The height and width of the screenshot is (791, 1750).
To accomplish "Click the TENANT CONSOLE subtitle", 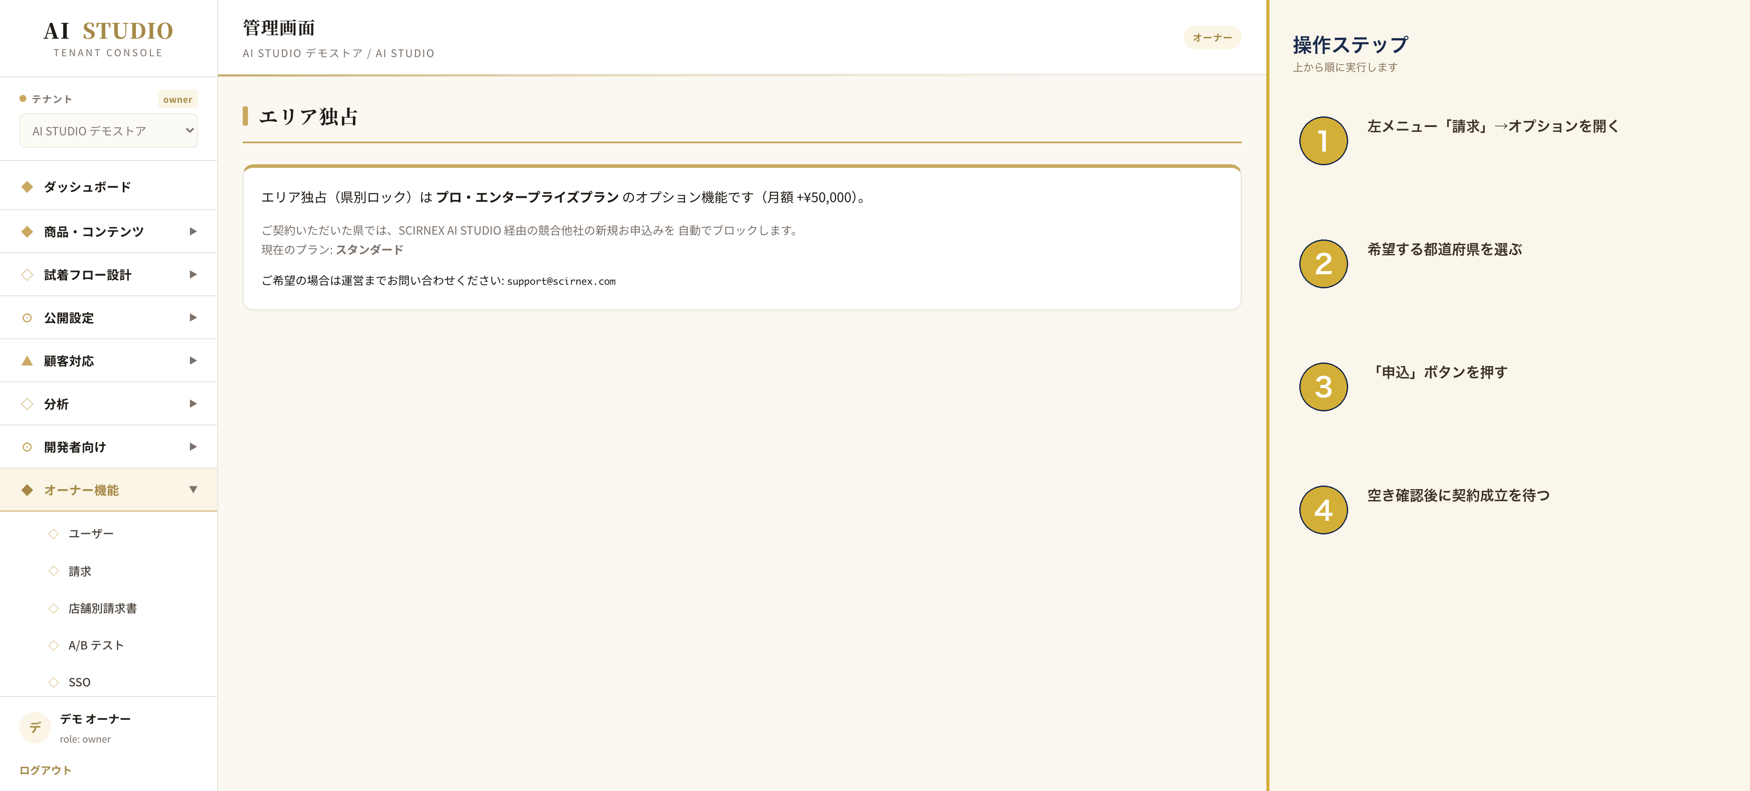I will 109,53.
